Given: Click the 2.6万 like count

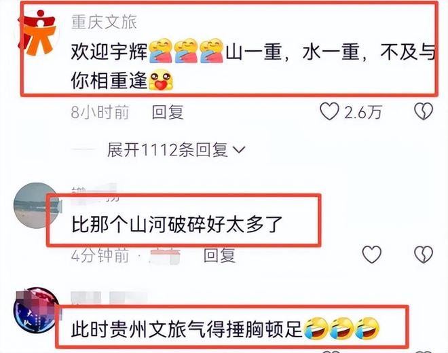Looking at the screenshot, I should click(363, 112).
